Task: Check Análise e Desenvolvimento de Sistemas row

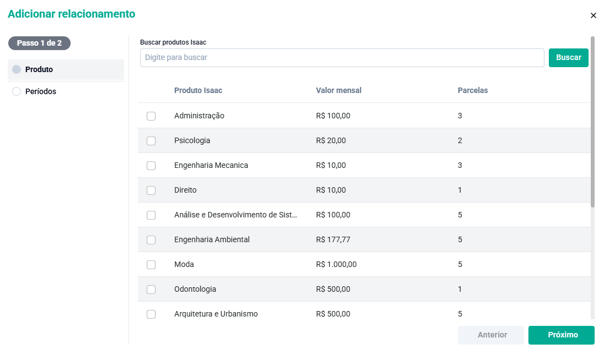Action: click(x=151, y=215)
